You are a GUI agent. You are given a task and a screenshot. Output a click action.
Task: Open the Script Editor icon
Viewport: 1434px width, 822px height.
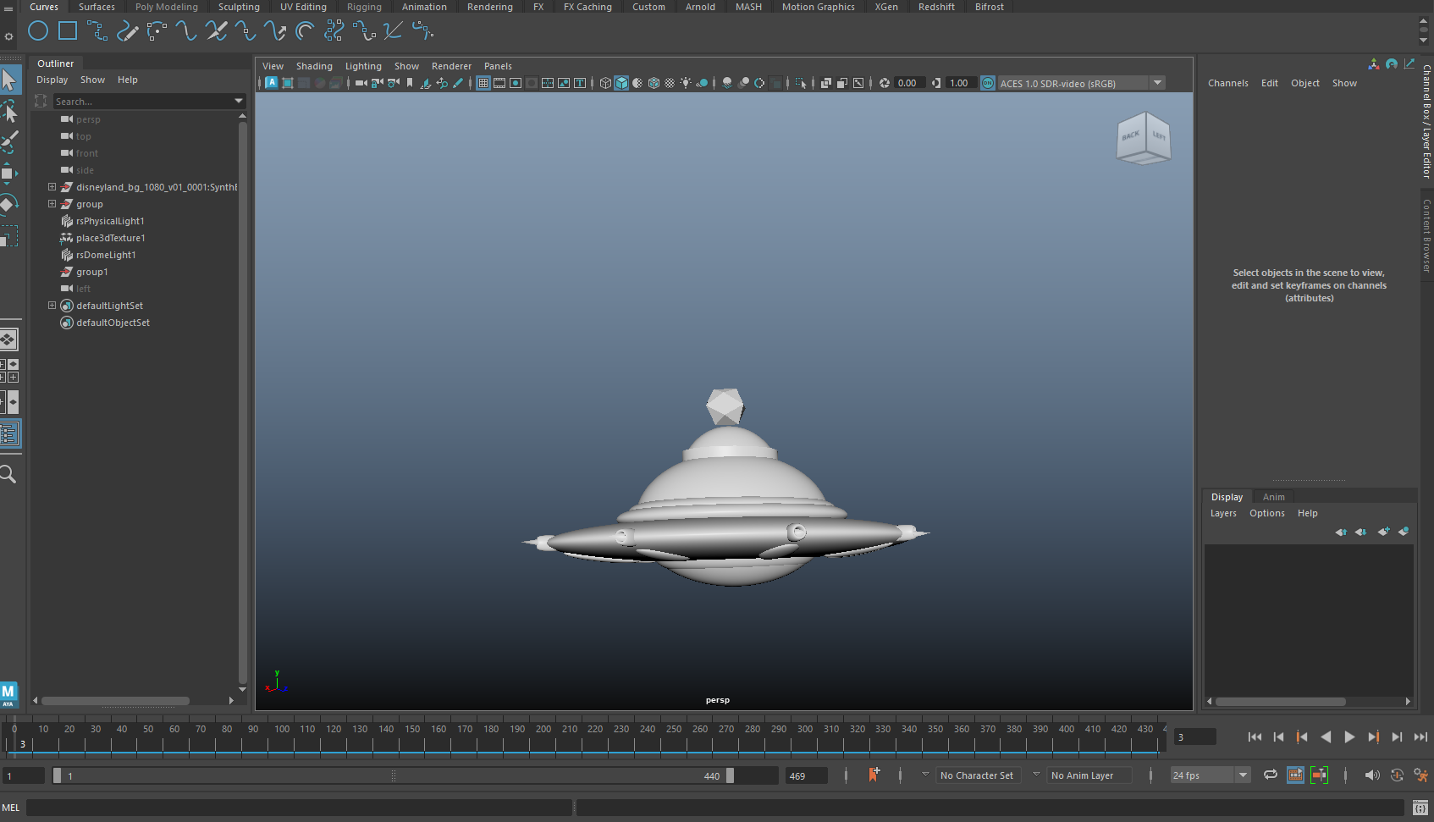tap(1420, 808)
